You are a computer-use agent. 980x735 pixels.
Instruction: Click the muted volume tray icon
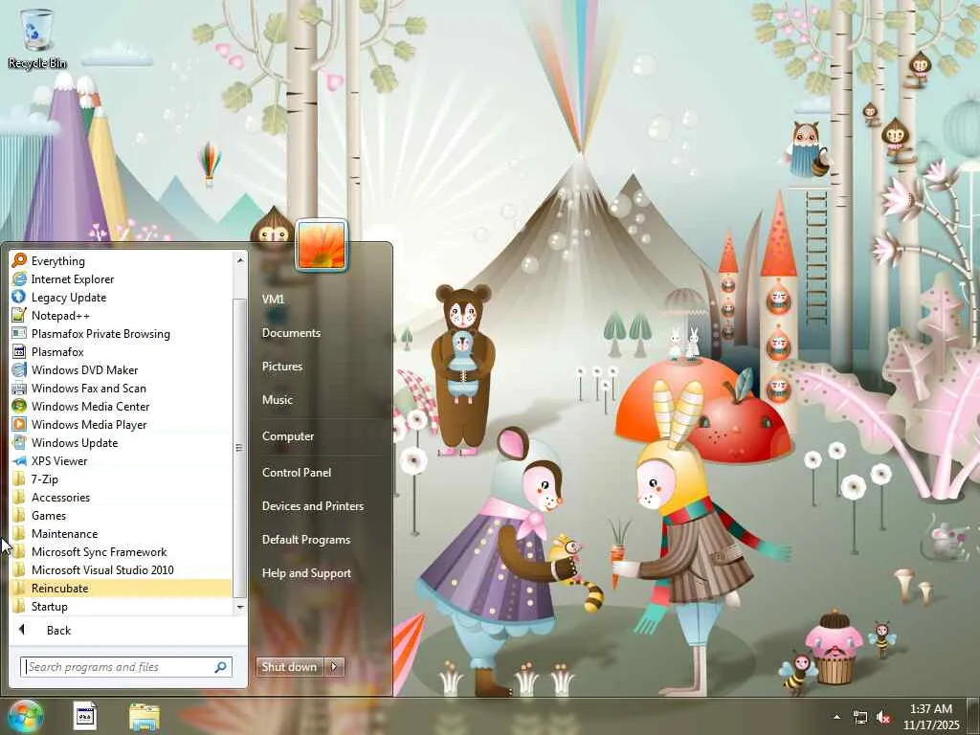click(883, 718)
